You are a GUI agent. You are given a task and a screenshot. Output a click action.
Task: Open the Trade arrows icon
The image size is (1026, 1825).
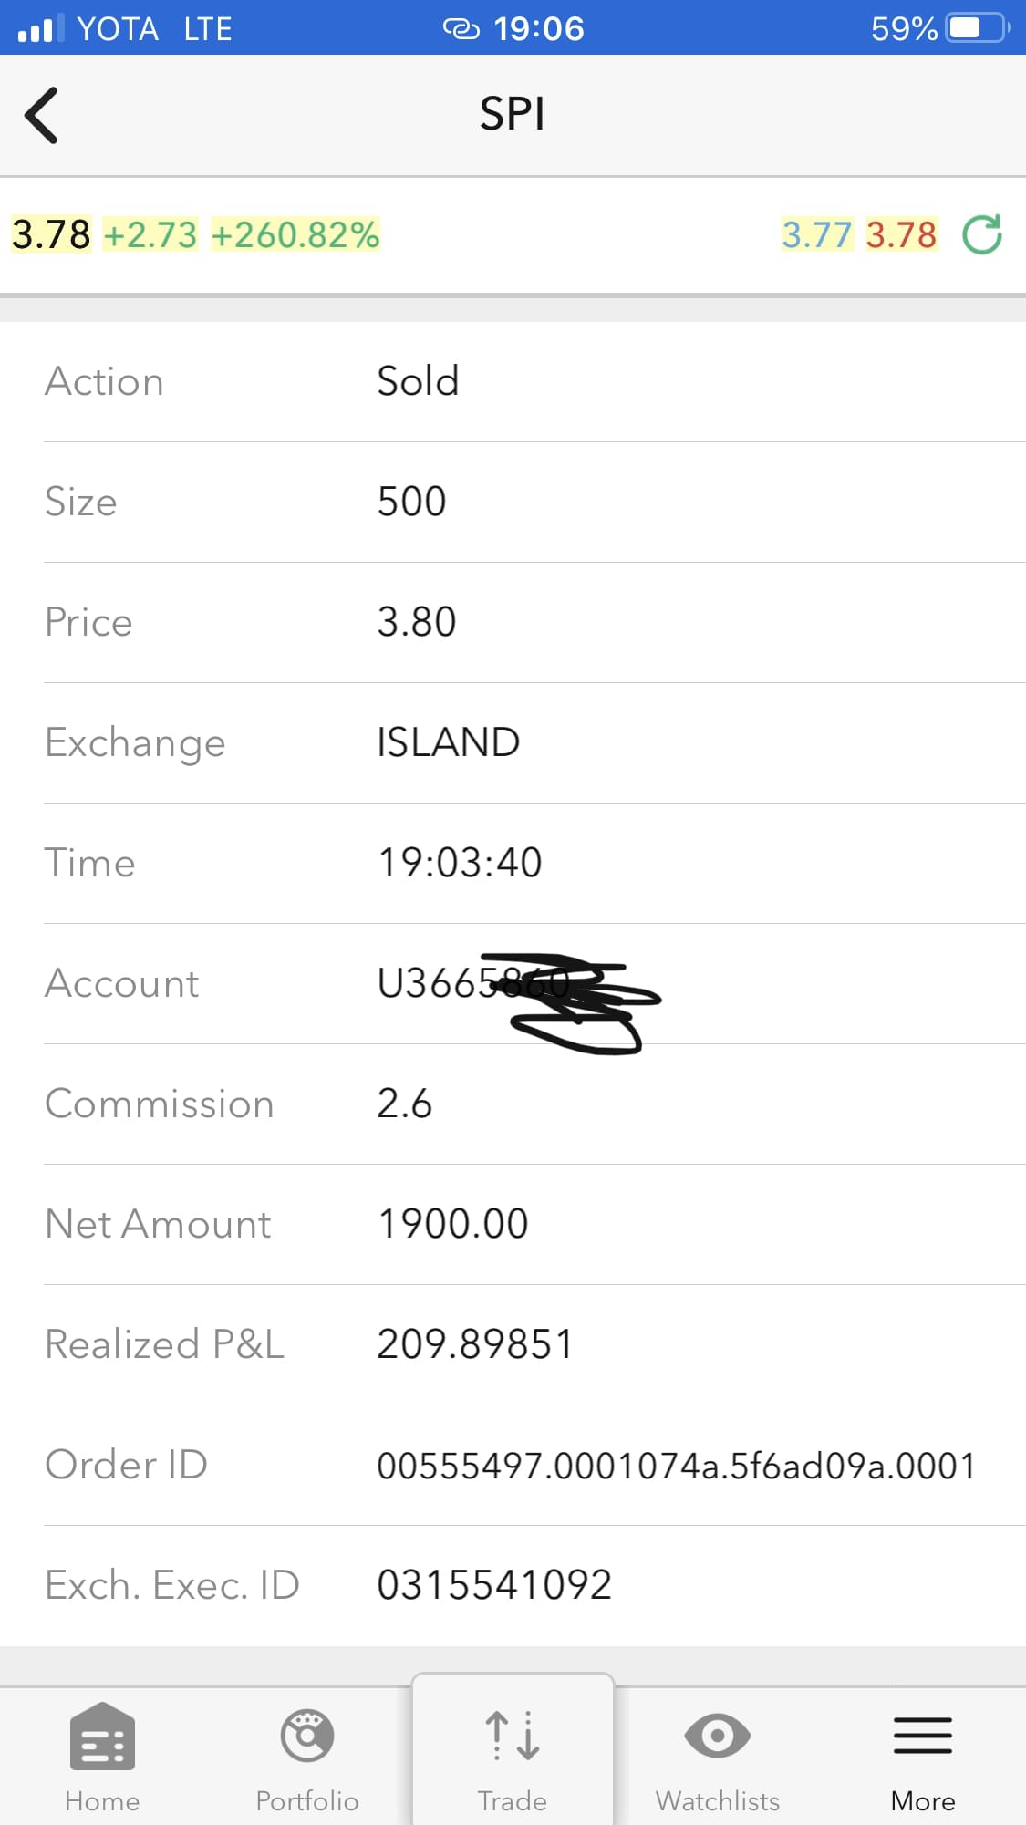(x=513, y=1735)
